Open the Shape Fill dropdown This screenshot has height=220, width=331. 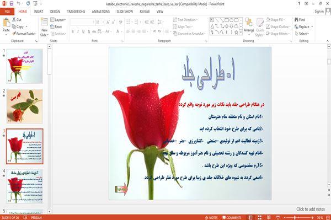coord(275,20)
